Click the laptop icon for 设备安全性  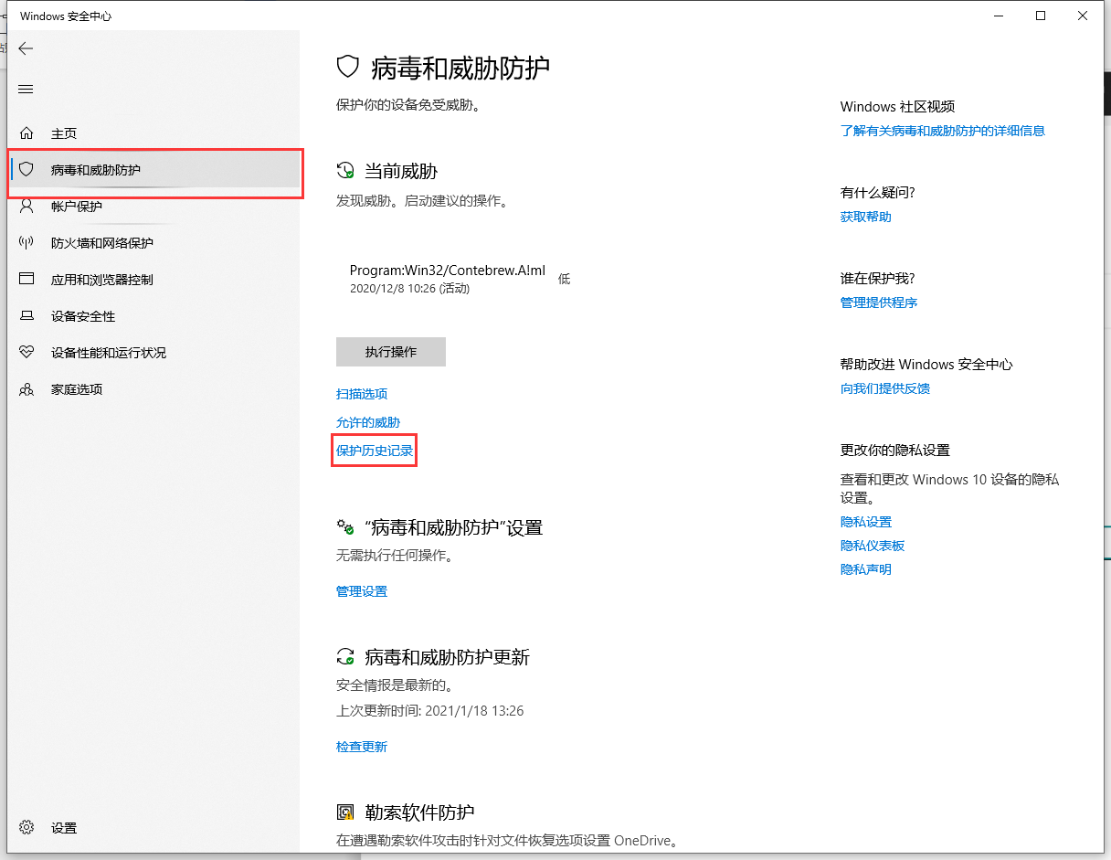(26, 316)
